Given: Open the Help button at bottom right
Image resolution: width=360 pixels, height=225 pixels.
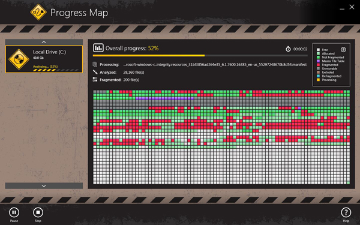Looking at the screenshot, I should tap(346, 212).
